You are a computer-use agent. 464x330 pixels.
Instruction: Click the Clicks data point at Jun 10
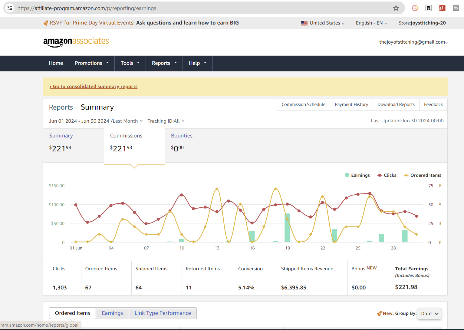click(182, 195)
